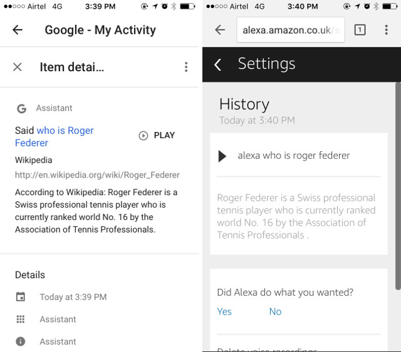Return from Alexa Settings using the back chevron
Screen dimensions: 401x352
point(217,64)
